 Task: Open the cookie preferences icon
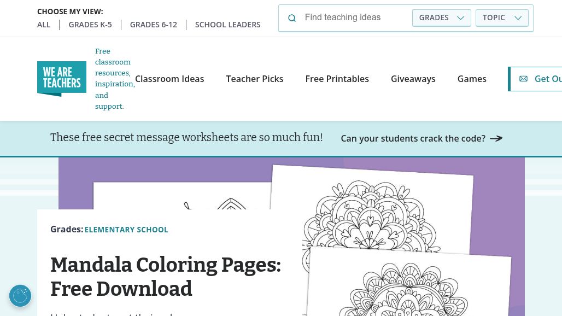(x=20, y=296)
